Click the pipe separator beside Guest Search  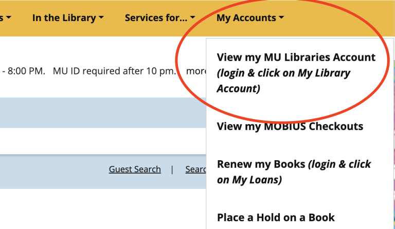pyautogui.click(x=172, y=169)
